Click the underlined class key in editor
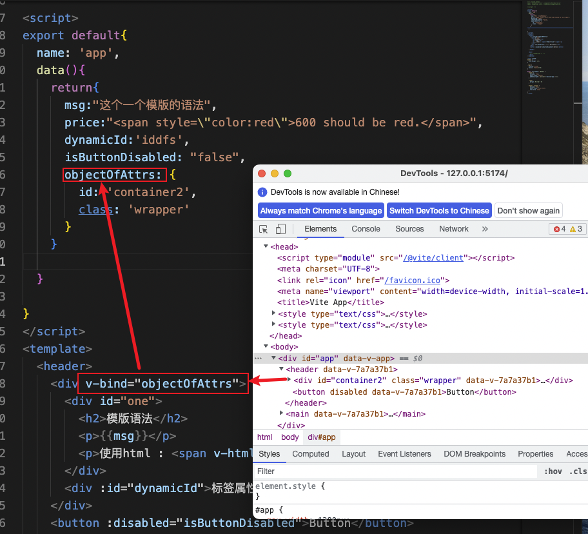 [95, 210]
